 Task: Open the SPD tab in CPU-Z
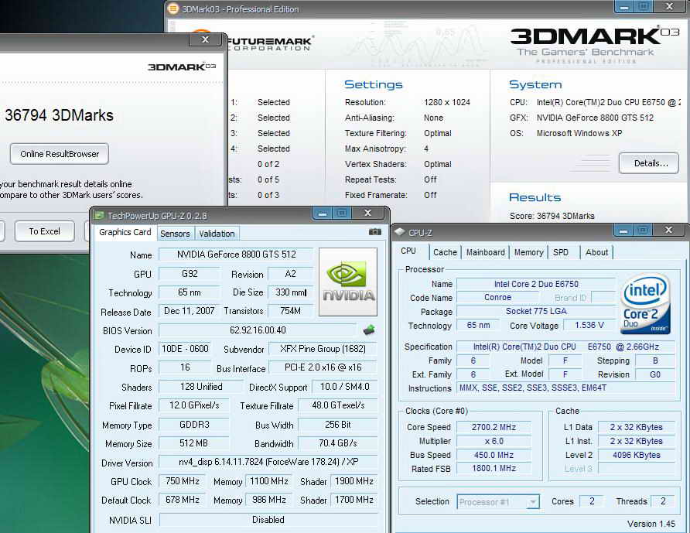tap(561, 253)
